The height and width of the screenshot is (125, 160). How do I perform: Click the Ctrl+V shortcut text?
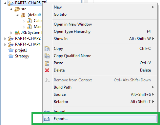(145, 63)
